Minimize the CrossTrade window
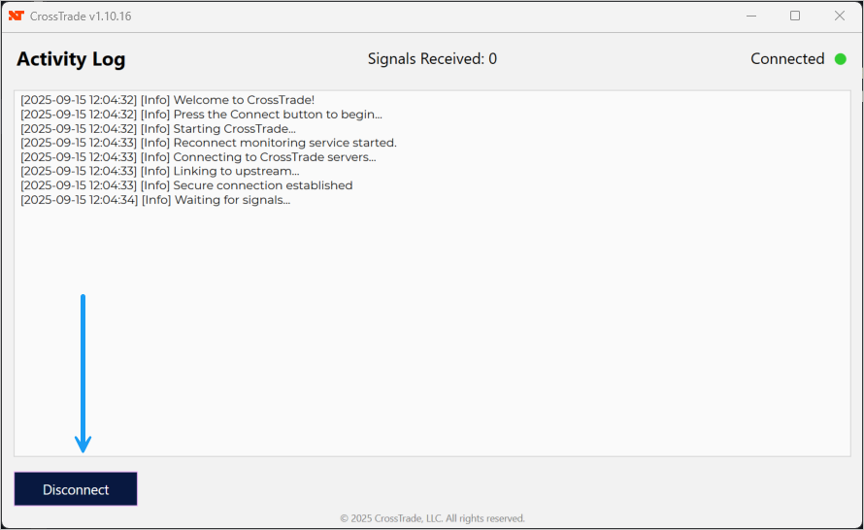This screenshot has height=530, width=864. 750,16
